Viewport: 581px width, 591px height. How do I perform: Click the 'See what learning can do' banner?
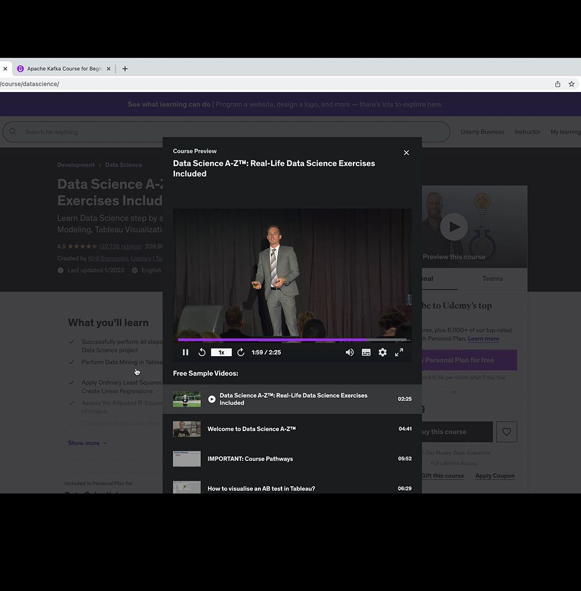pyautogui.click(x=285, y=104)
